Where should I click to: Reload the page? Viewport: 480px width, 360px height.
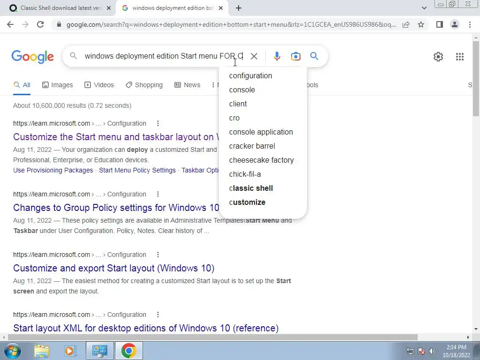point(40,24)
